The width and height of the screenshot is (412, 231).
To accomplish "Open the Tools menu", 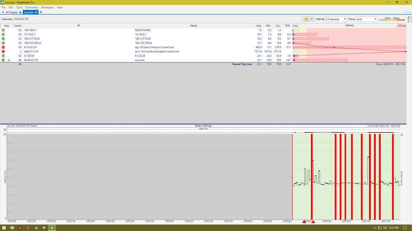I will pyautogui.click(x=19, y=7).
